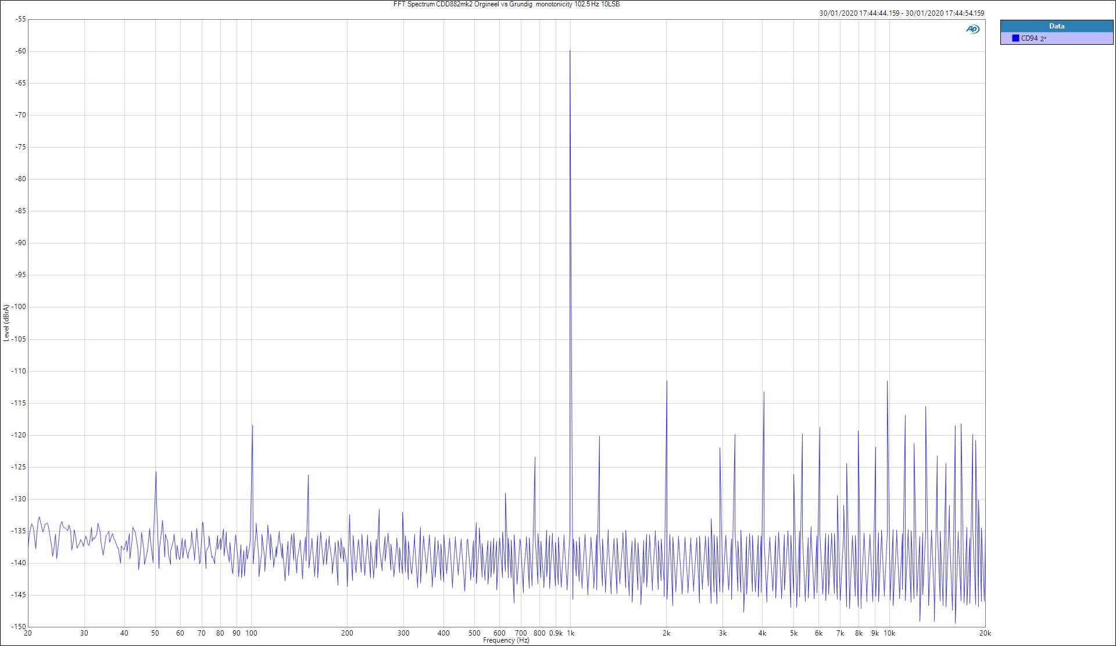Click the -100 level tick label
This screenshot has height=646, width=1116.
click(19, 307)
